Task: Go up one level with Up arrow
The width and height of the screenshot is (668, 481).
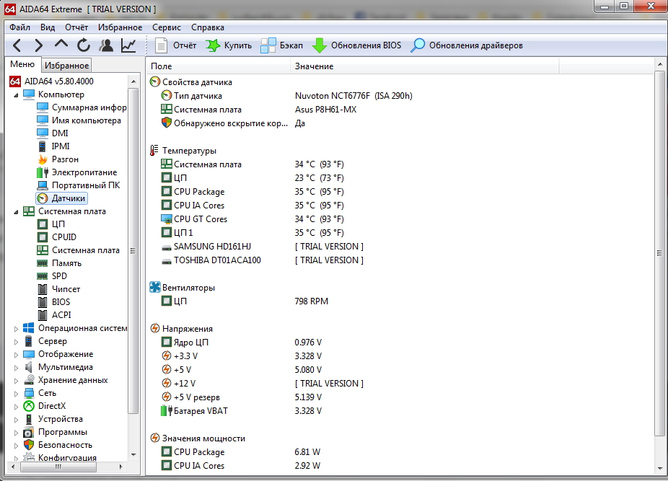Action: (61, 45)
